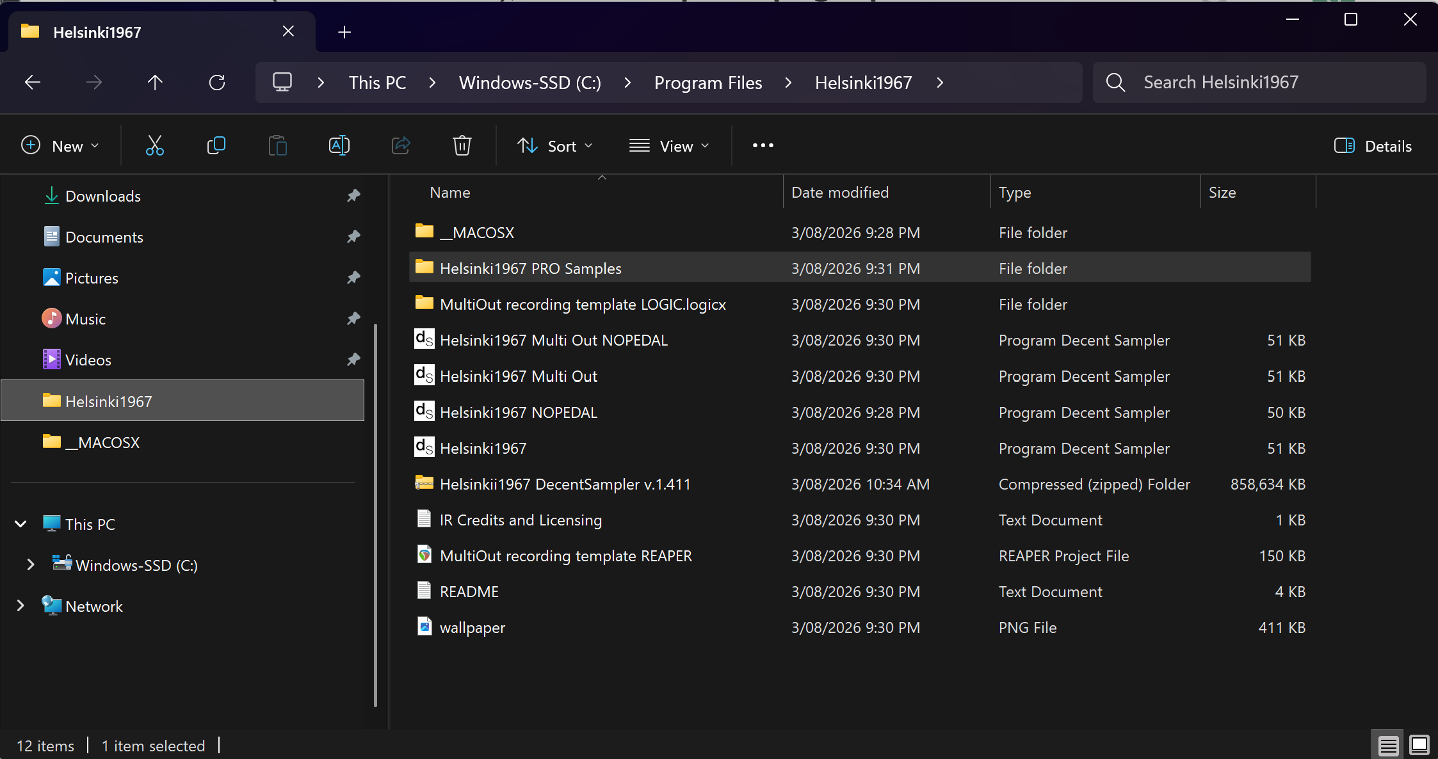Image resolution: width=1438 pixels, height=759 pixels.
Task: Expand the chevron after This PC breadcrumb
Action: pyautogui.click(x=433, y=83)
